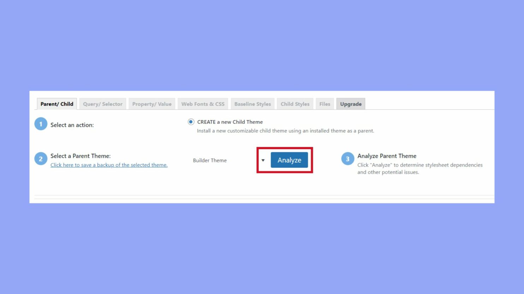Click the step 3 numbered circle icon

coord(347,159)
